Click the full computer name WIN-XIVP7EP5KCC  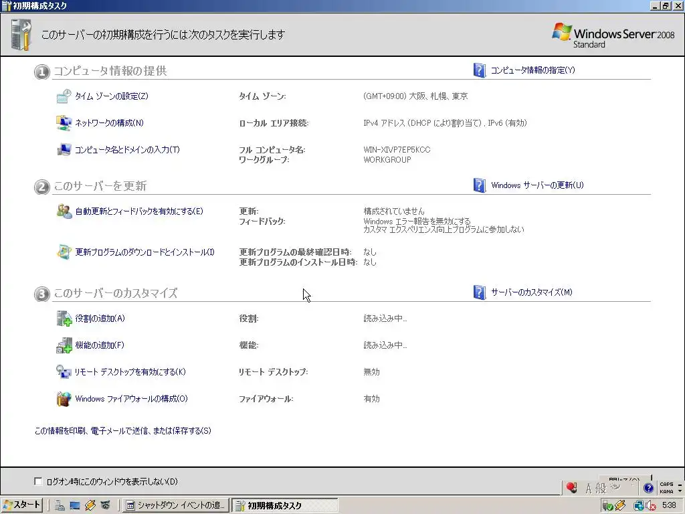[397, 150]
